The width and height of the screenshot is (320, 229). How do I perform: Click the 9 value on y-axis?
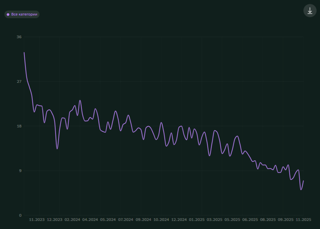pos(20,171)
